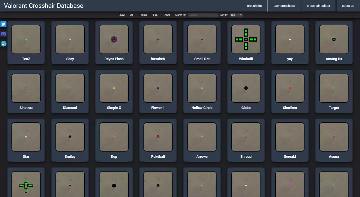The height and width of the screenshot is (197, 360).
Task: Open the Star crosshair preview
Action: click(26, 137)
